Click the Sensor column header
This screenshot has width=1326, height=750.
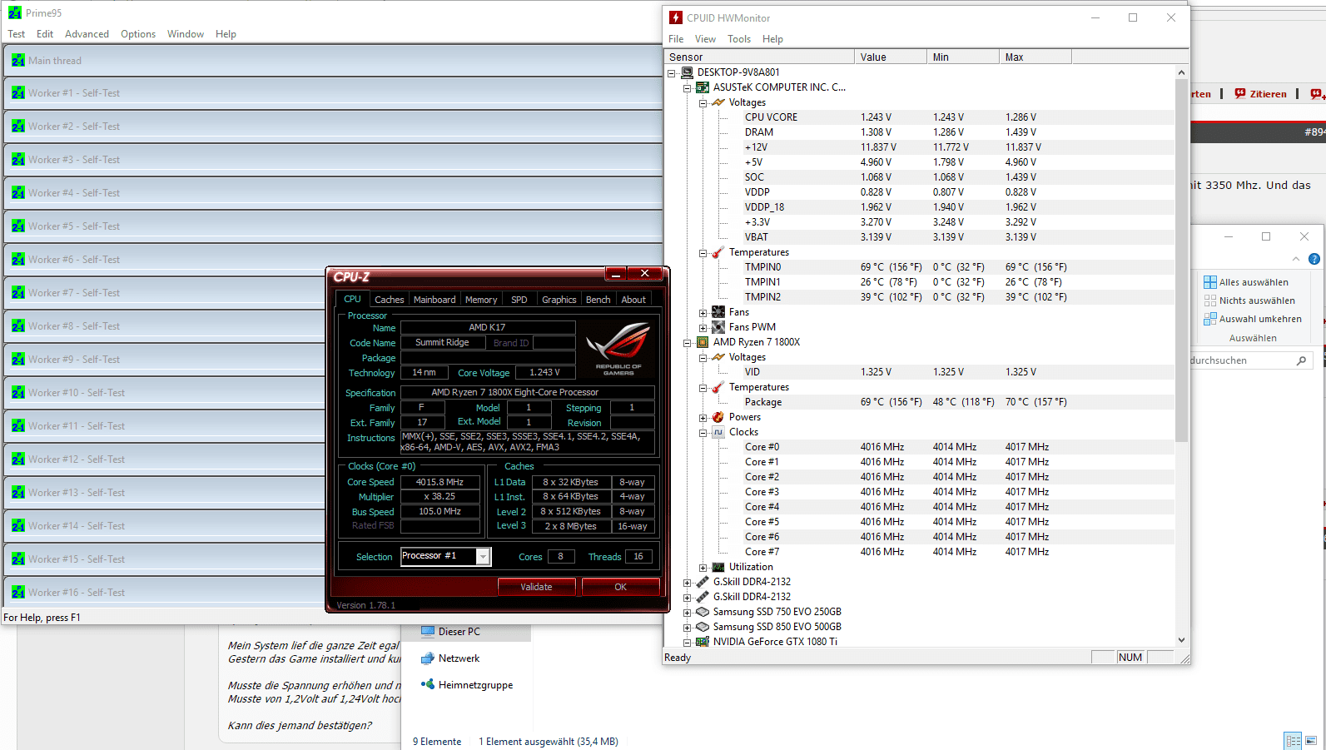pos(760,57)
